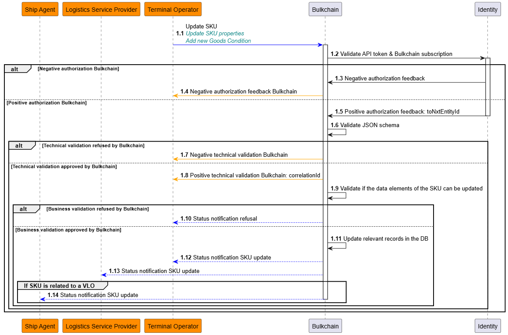Select the top Bulkchain participant box
Screen dimensions: 508x335
(x=325, y=9)
